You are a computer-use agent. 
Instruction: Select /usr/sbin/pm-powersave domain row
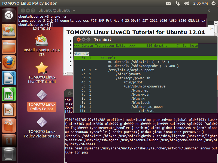[145, 86]
